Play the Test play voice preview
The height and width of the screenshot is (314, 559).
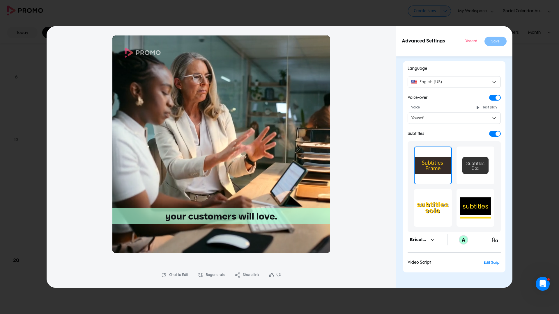point(487,108)
